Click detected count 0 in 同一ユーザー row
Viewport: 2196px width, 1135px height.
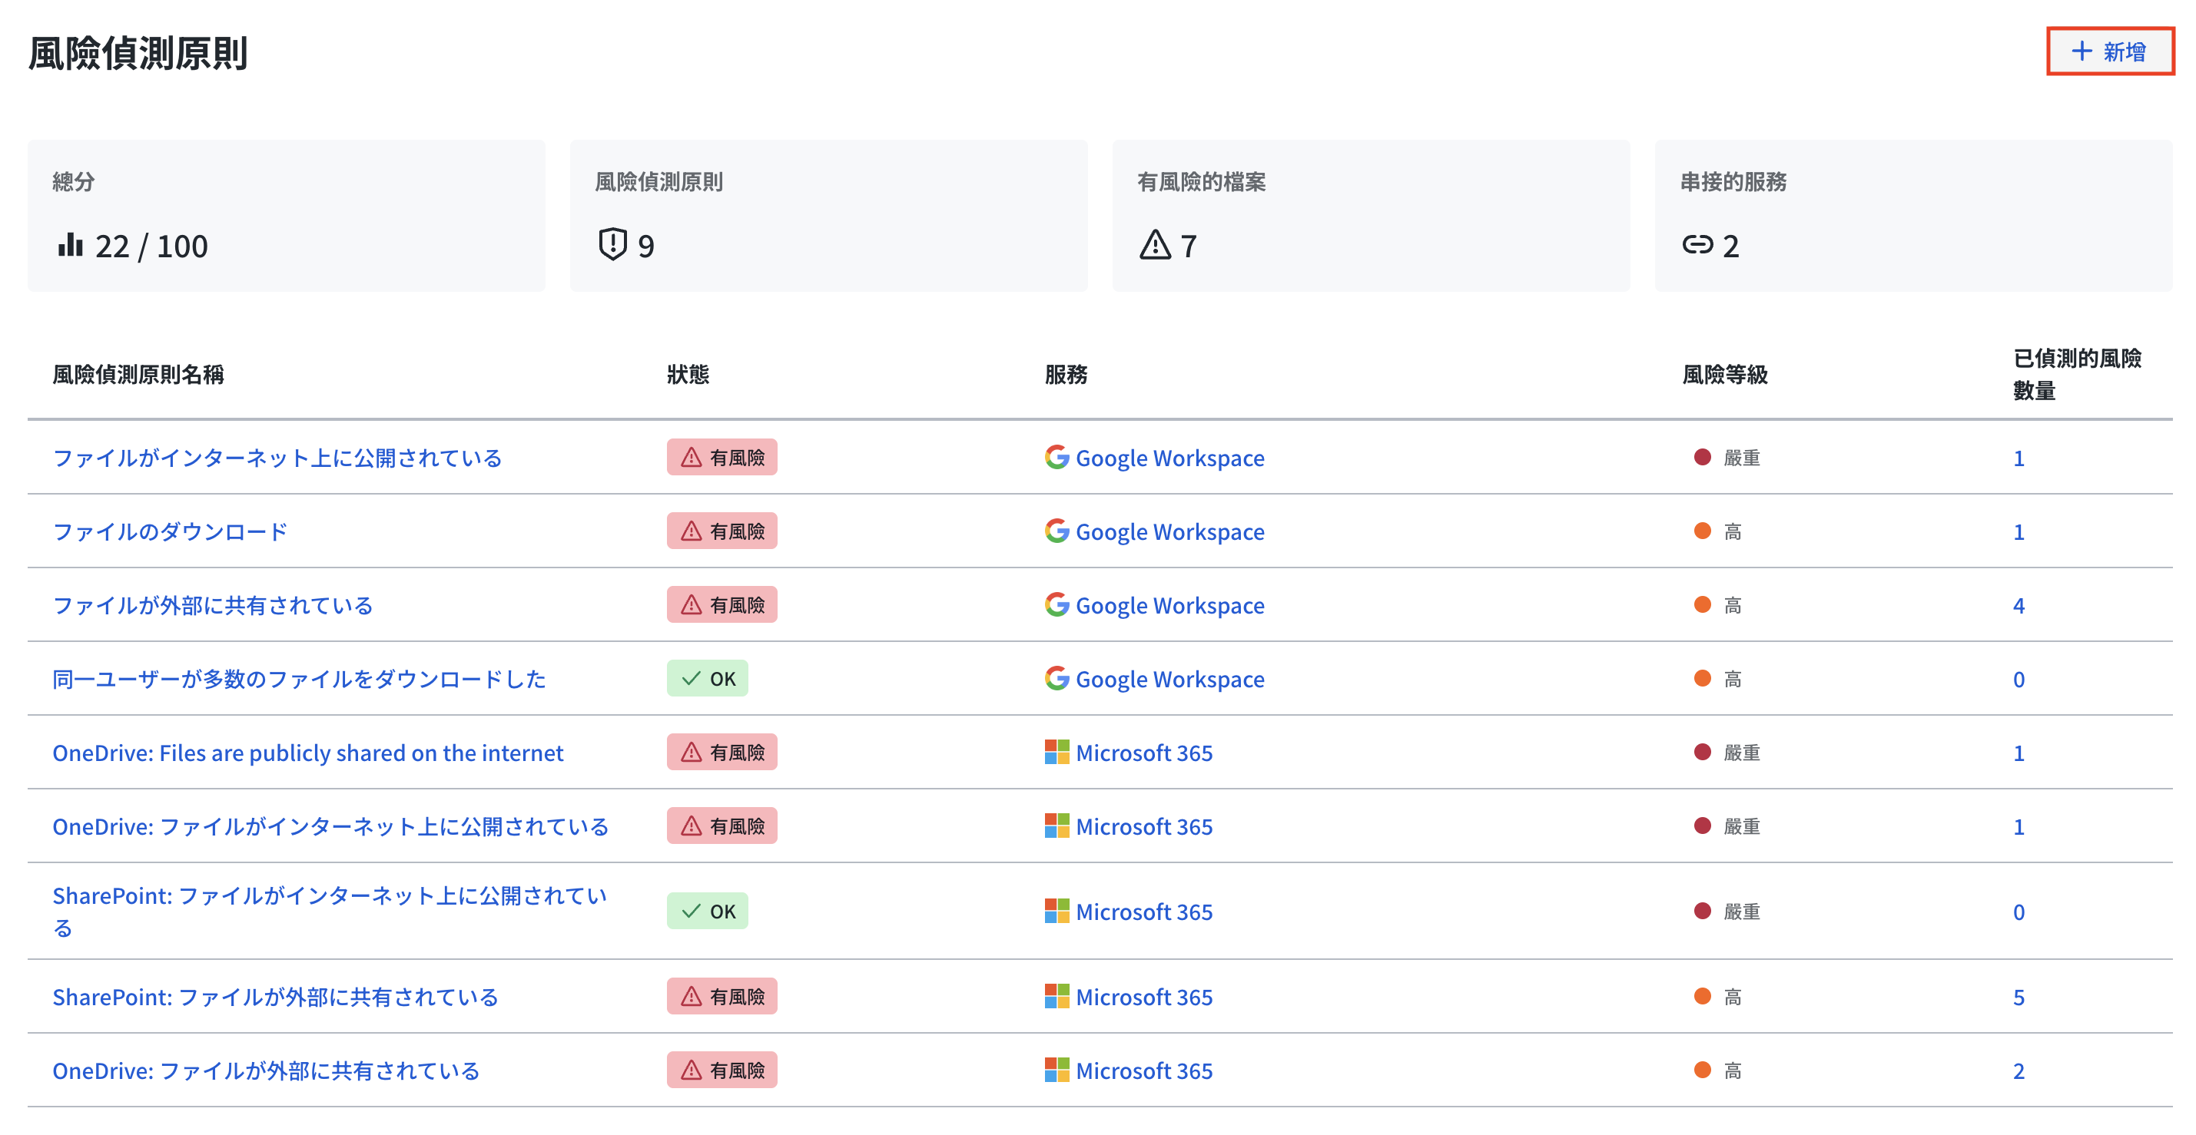click(x=2019, y=679)
